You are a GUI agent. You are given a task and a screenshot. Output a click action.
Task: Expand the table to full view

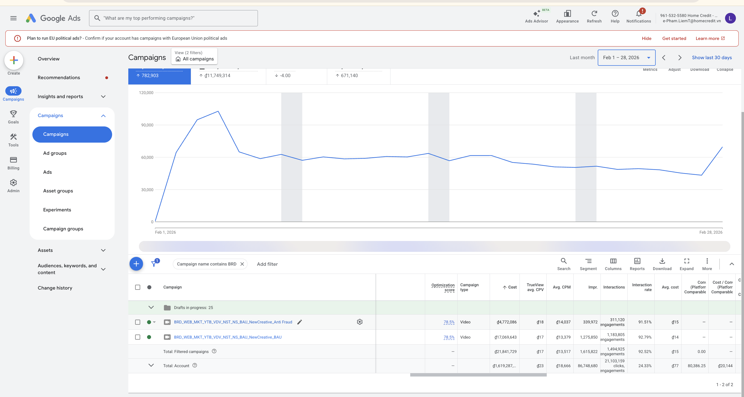pos(687,264)
